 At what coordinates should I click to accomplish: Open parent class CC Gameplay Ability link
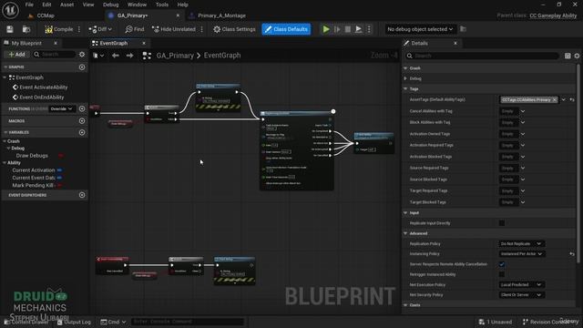(x=553, y=15)
